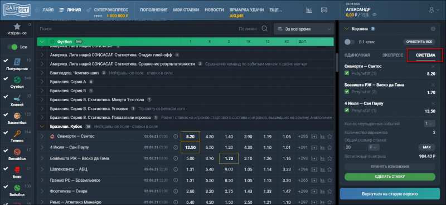Screen dimensions: 446x205
Task: Switch to the ОДИНОЧНАЯ bet tab
Action: (357, 55)
